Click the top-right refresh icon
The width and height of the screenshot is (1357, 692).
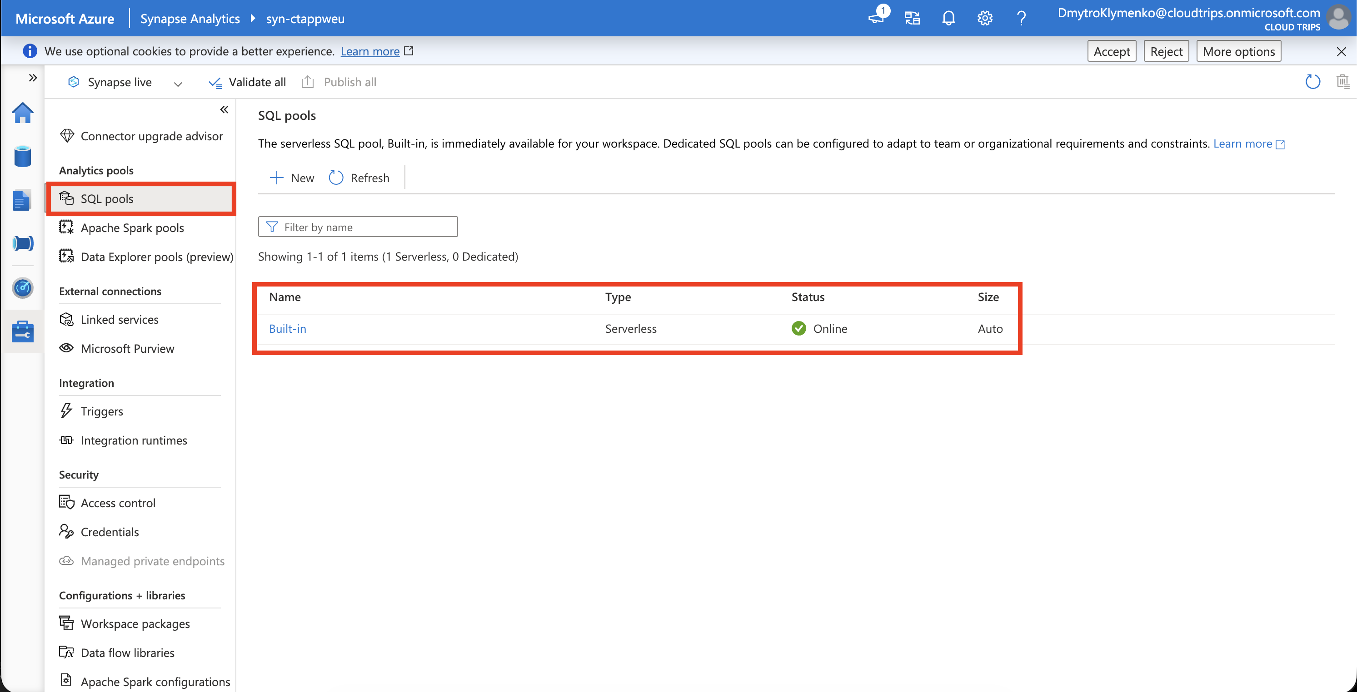[x=1312, y=82]
